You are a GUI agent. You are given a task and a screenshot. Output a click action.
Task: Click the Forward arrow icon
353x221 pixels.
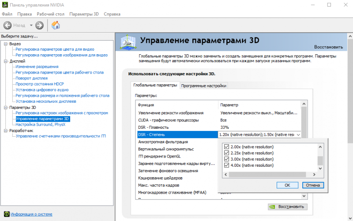pos(39,25)
